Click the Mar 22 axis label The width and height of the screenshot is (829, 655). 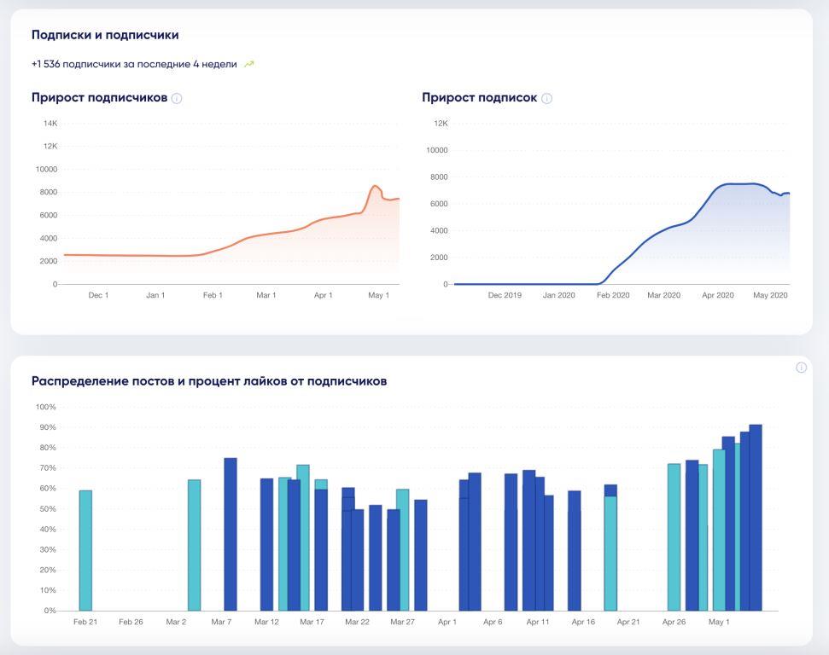[x=358, y=622]
